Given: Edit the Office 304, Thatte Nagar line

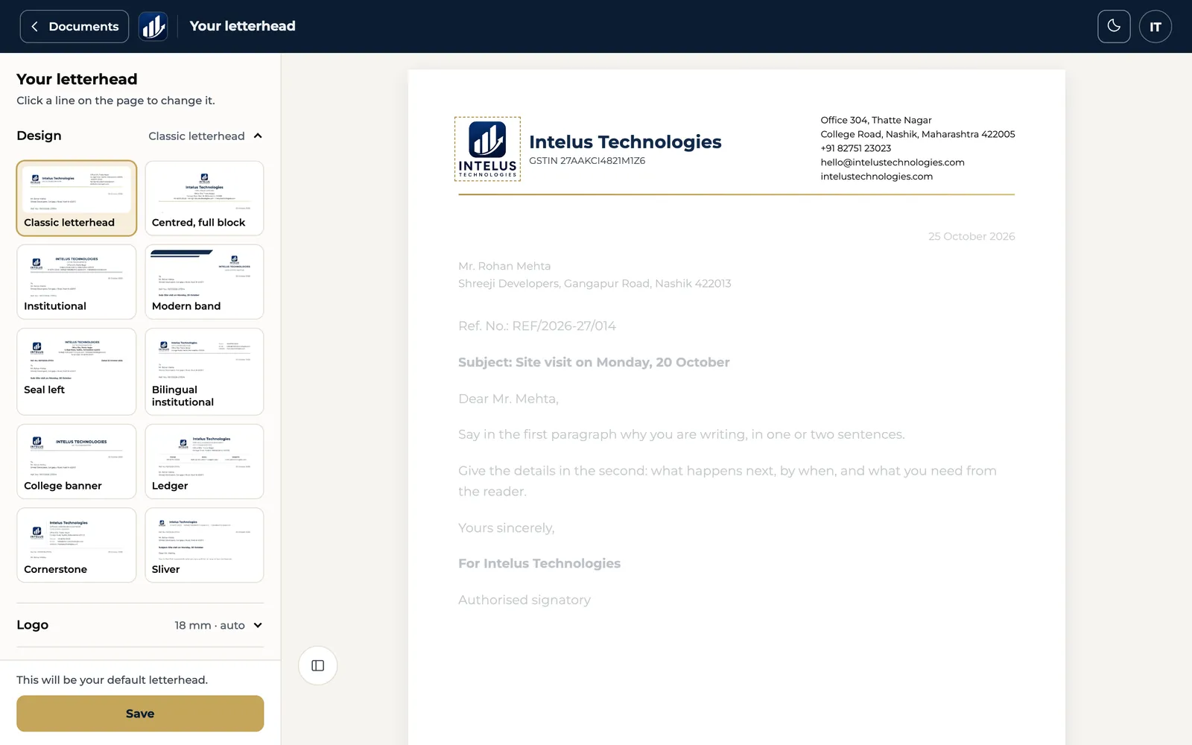Looking at the screenshot, I should click(x=876, y=120).
